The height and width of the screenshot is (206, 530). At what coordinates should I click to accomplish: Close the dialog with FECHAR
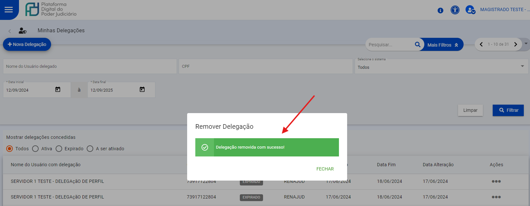coord(325,169)
